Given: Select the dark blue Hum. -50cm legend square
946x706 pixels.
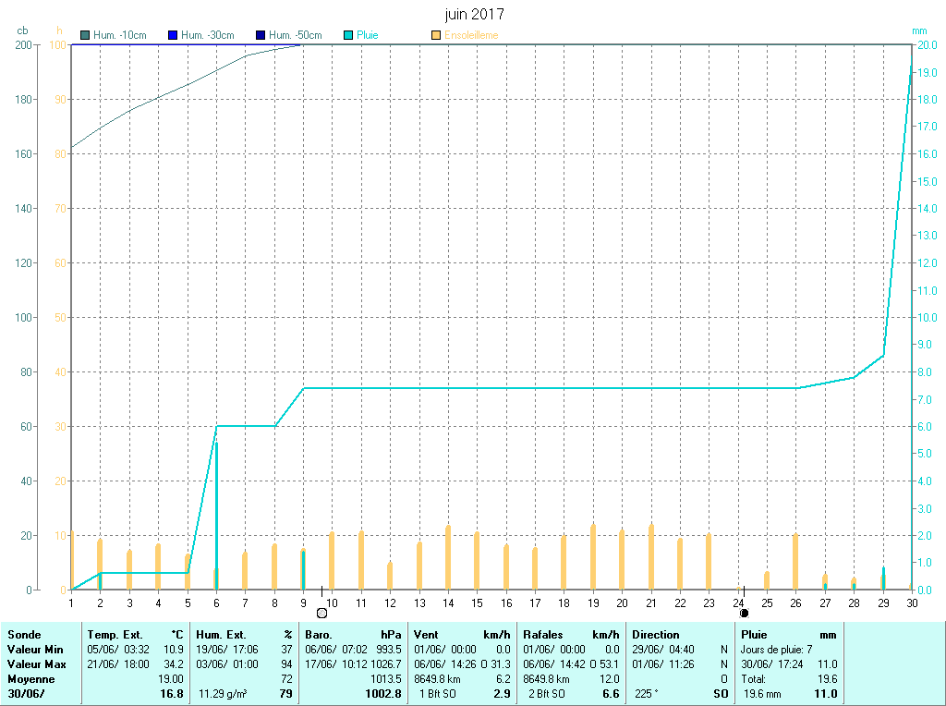Looking at the screenshot, I should click(261, 36).
